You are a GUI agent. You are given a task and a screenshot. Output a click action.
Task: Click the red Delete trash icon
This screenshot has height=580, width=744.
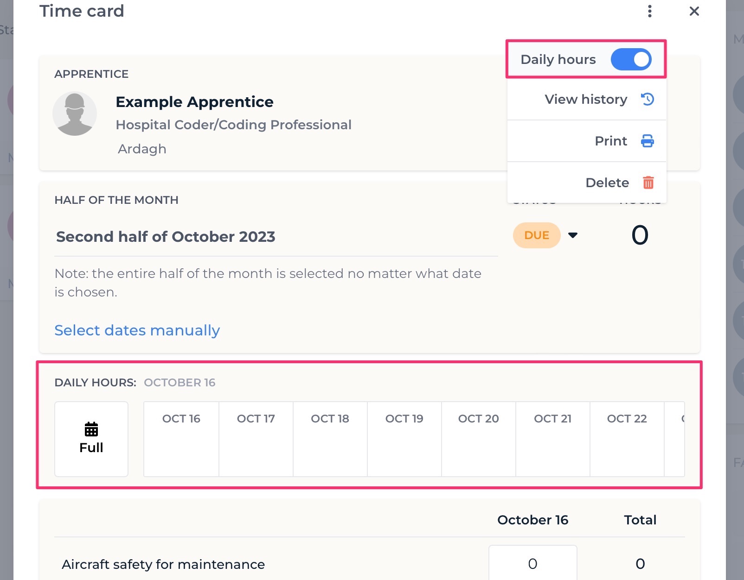(x=648, y=183)
